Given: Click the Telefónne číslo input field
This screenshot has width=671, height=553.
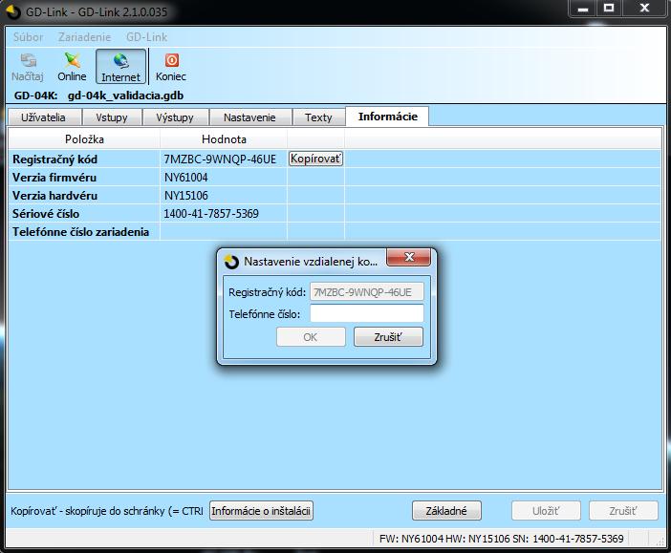Looking at the screenshot, I should point(367,313).
